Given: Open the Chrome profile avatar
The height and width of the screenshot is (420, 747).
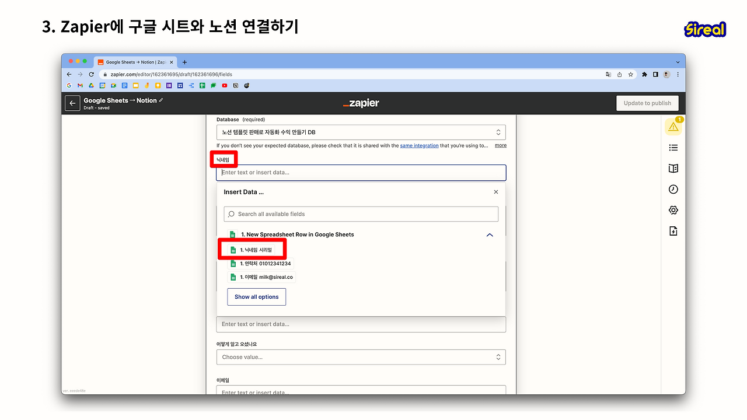Looking at the screenshot, I should click(666, 75).
